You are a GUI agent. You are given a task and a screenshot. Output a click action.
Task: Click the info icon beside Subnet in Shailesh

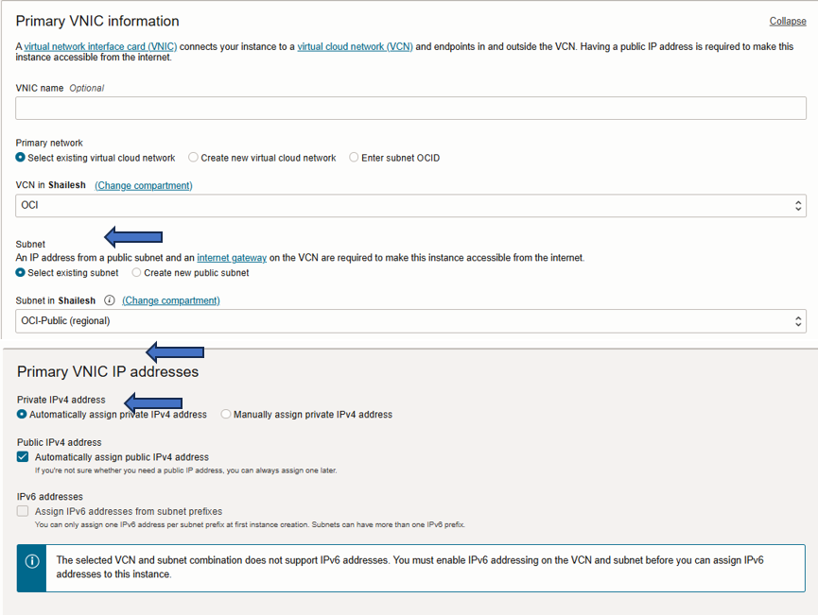click(110, 300)
